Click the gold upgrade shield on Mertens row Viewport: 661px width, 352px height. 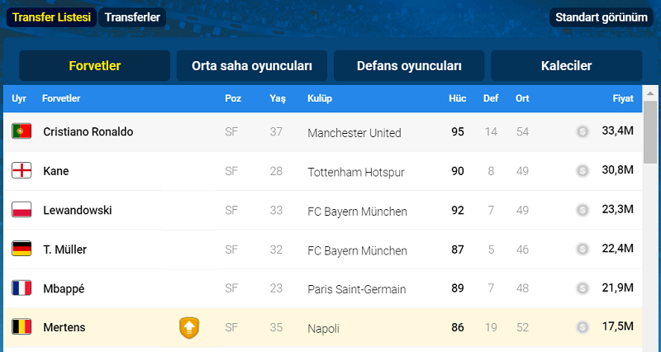[189, 328]
